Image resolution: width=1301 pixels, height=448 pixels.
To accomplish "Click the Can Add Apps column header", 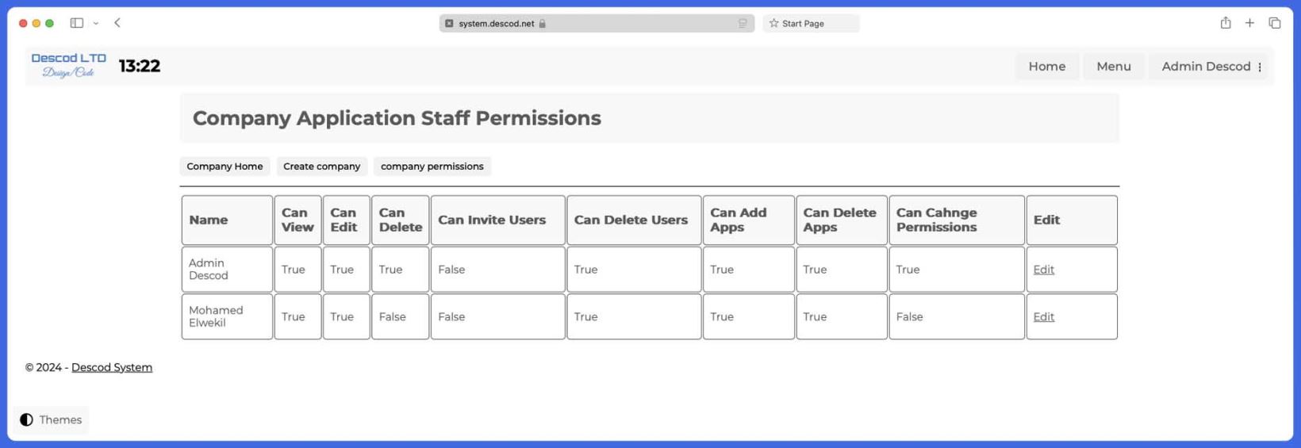I will [x=748, y=220].
